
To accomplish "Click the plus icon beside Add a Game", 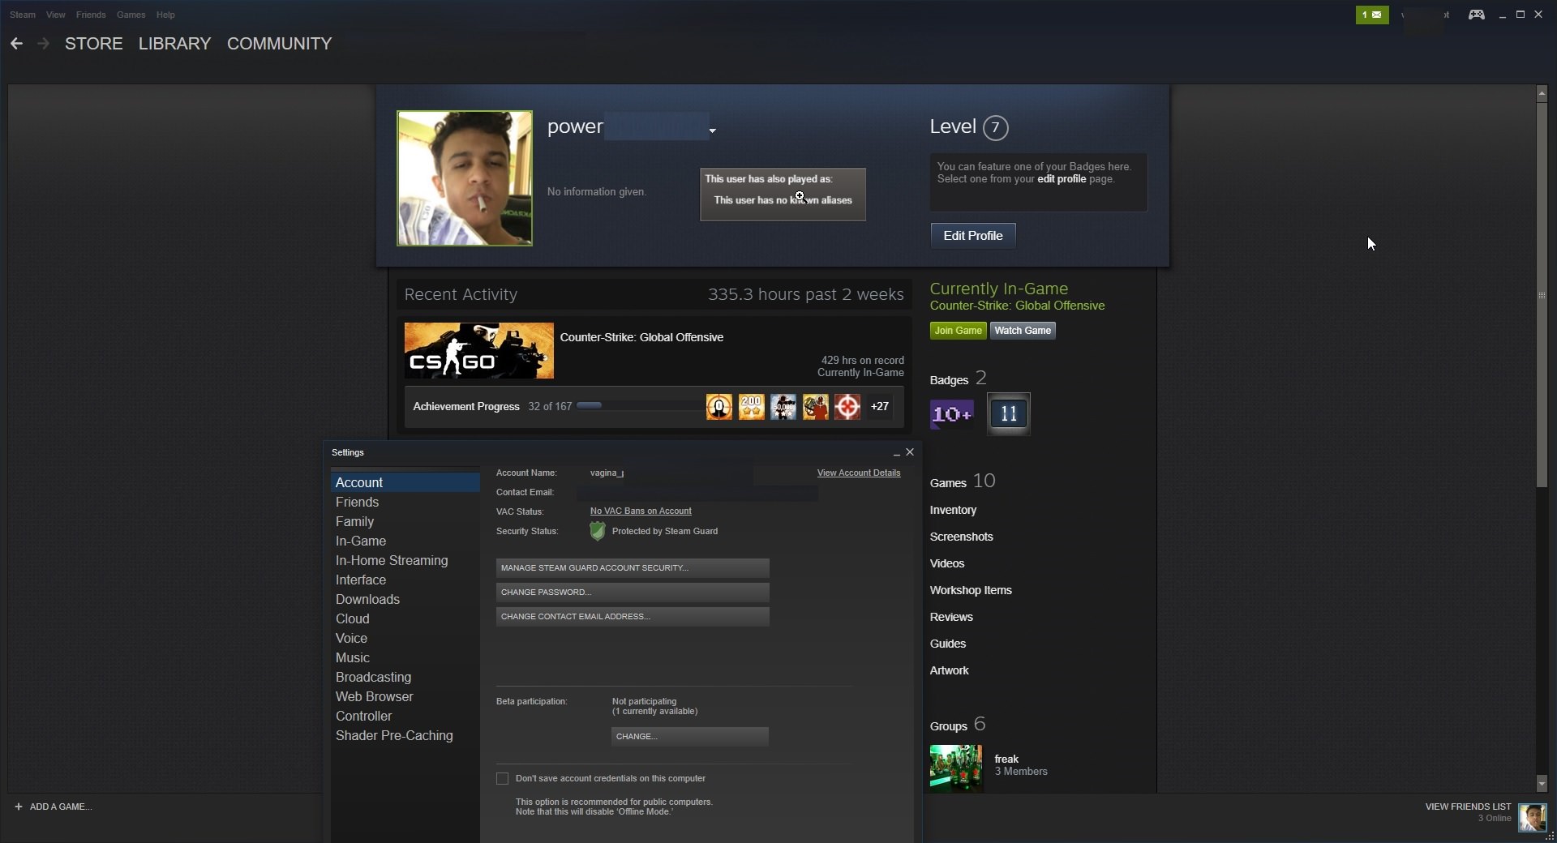I will 19,807.
